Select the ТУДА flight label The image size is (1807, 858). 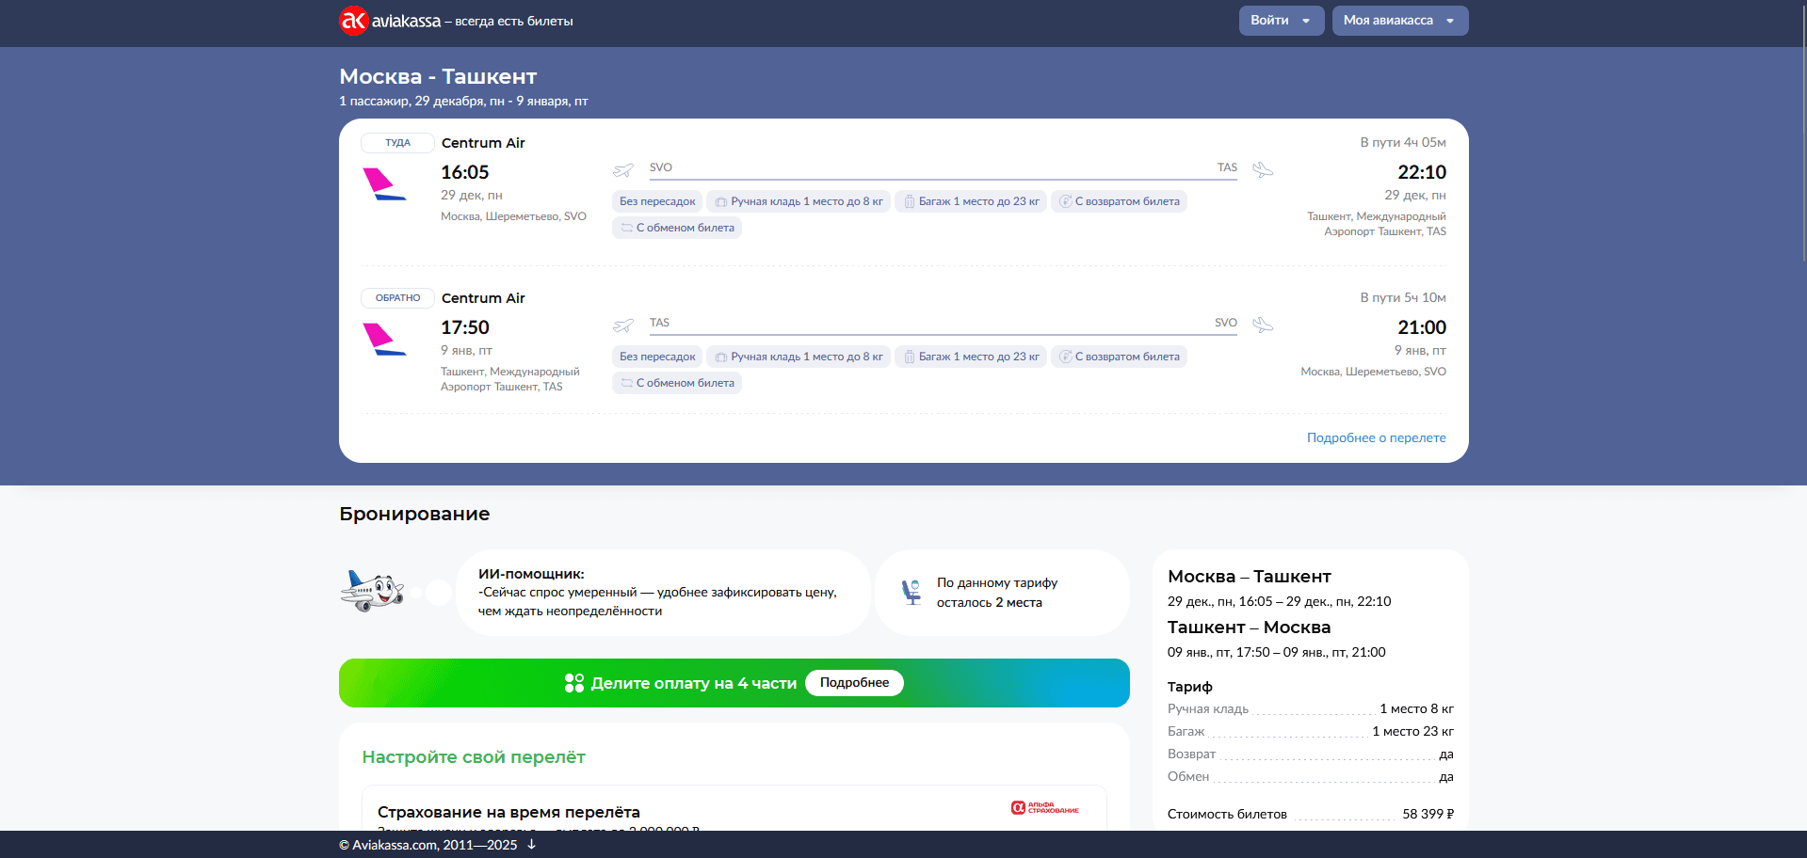[397, 143]
